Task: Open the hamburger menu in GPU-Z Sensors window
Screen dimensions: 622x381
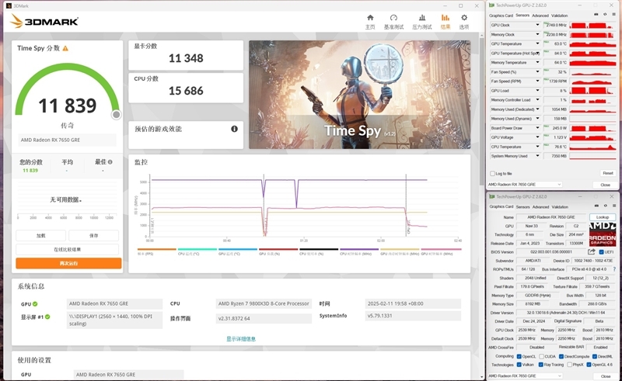Action: 613,15
